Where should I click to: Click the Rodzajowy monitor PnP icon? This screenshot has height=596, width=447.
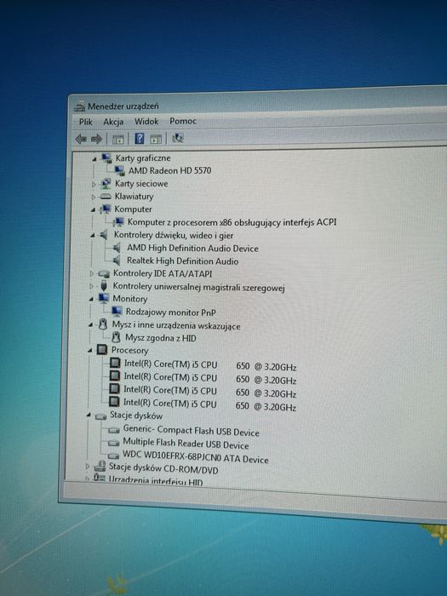coord(117,312)
